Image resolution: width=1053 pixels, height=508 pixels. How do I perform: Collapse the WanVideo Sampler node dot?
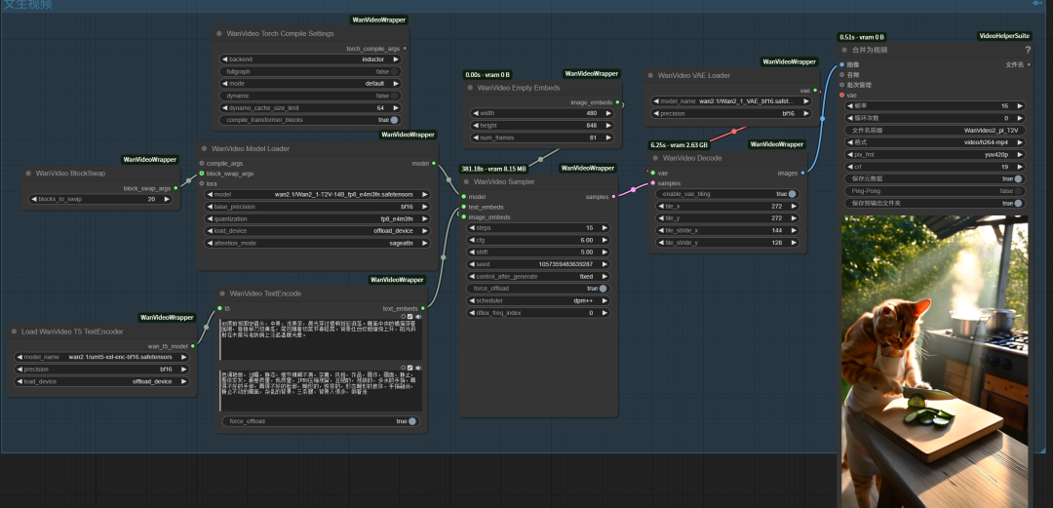tap(466, 182)
